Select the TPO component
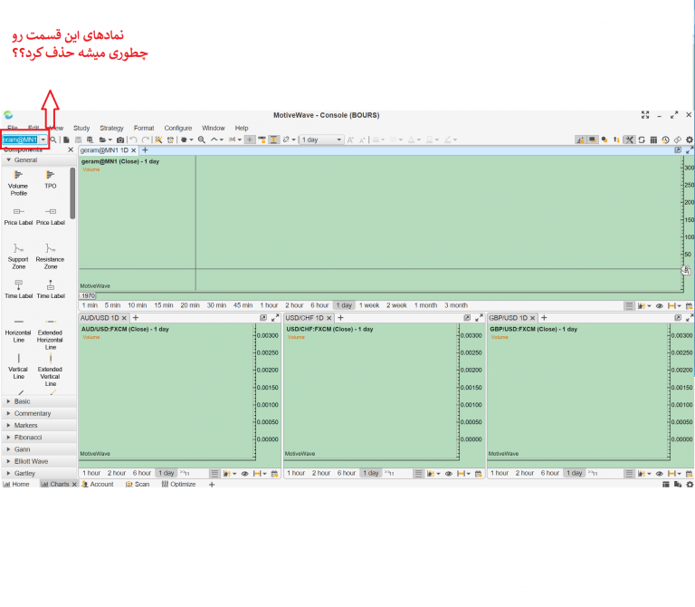 pyautogui.click(x=51, y=179)
